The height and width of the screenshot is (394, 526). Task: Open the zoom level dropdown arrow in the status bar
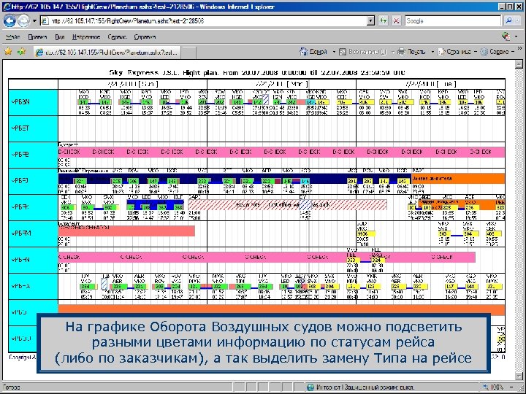click(513, 387)
